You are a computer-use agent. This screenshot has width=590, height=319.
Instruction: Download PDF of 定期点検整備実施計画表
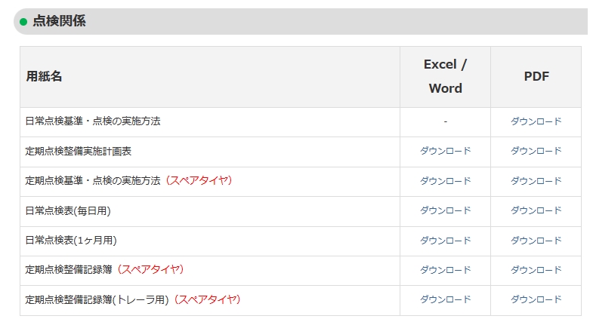pyautogui.click(x=536, y=151)
